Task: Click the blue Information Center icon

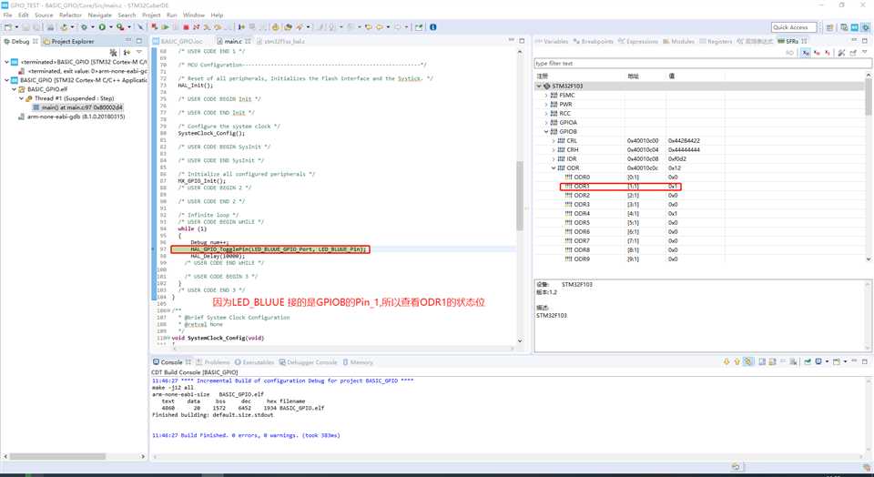Action: (432, 26)
